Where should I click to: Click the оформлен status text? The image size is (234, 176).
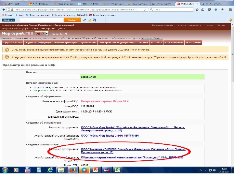pyautogui.click(x=88, y=77)
